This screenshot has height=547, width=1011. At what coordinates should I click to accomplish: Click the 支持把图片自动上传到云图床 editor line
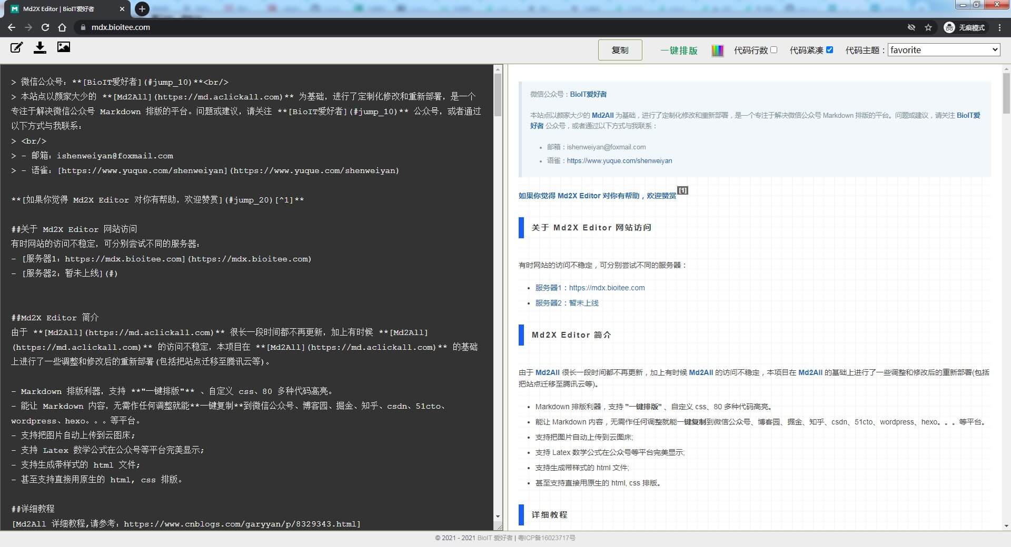pos(73,435)
